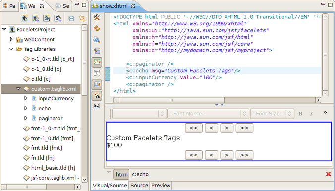Toggle the show bundle messages icon
This screenshot has width=335, height=191.
point(97,84)
